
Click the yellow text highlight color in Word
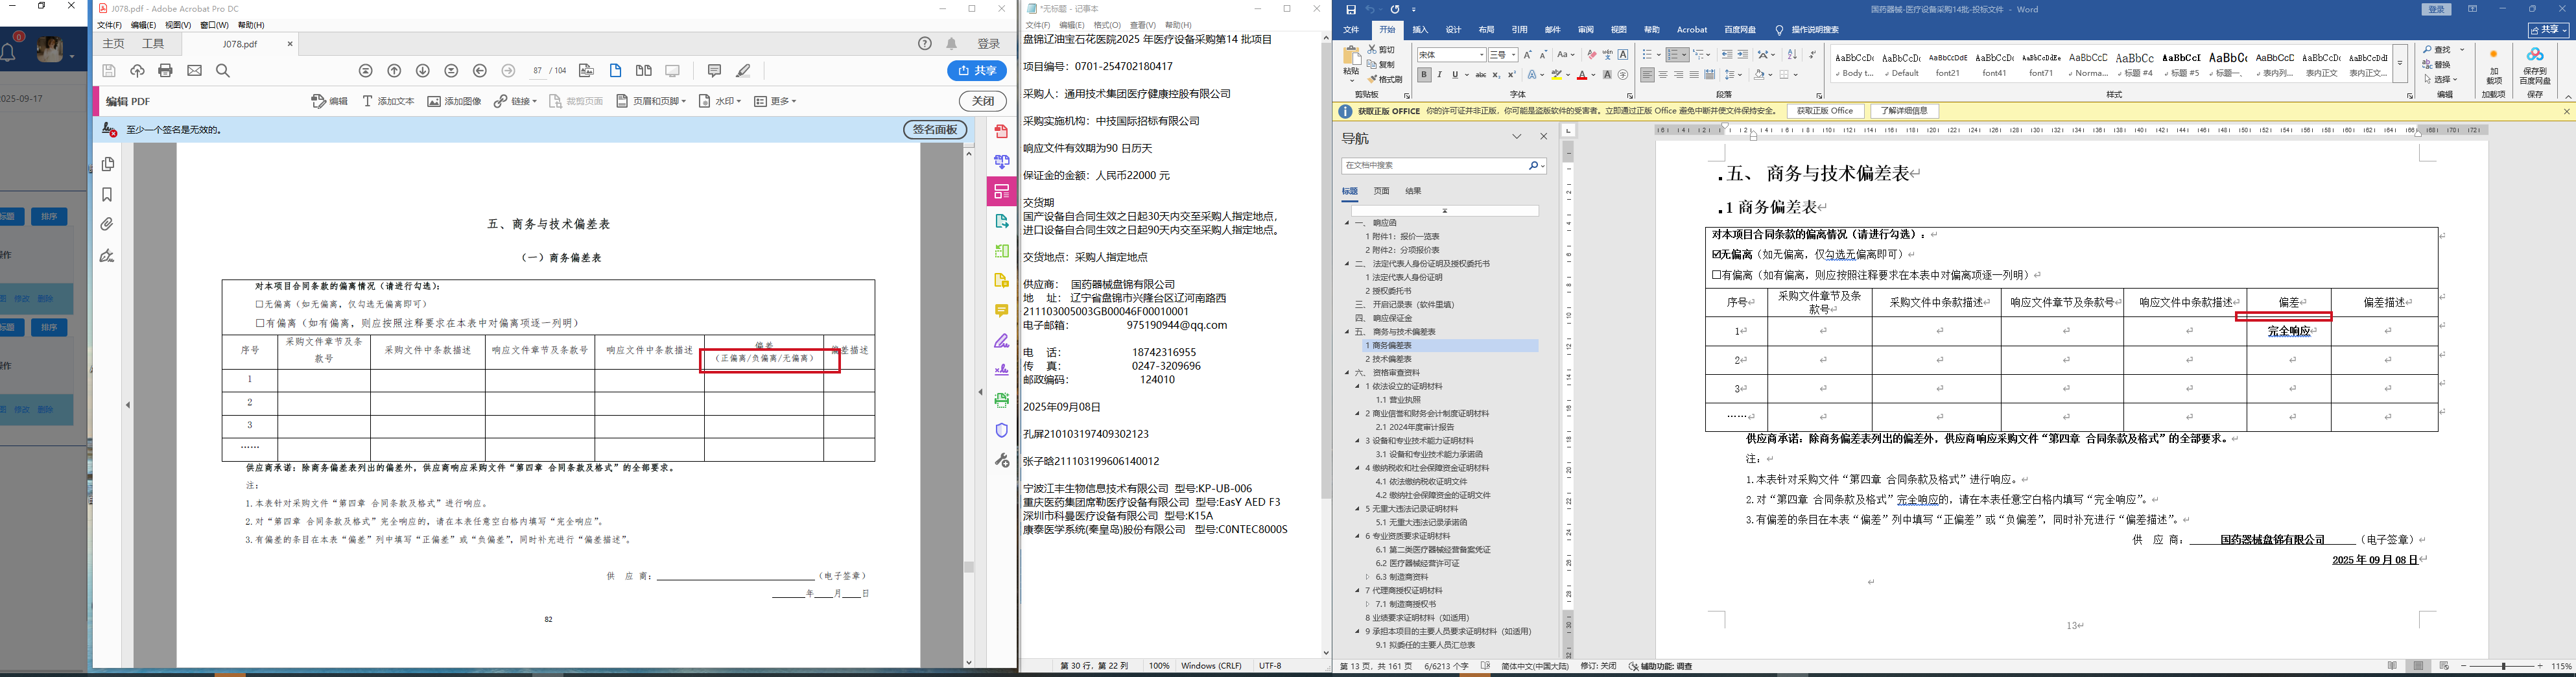coord(1556,75)
